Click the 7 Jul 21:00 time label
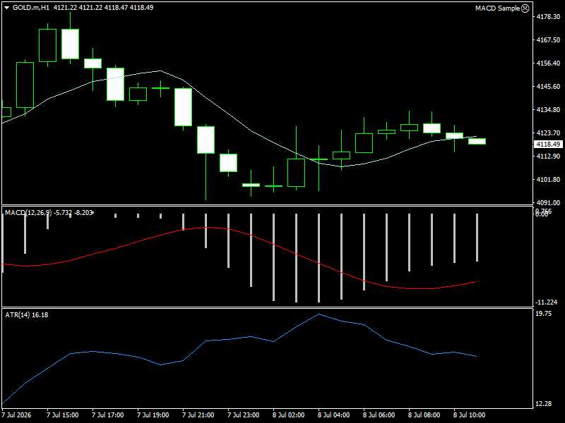The width and height of the screenshot is (565, 423). (x=198, y=415)
